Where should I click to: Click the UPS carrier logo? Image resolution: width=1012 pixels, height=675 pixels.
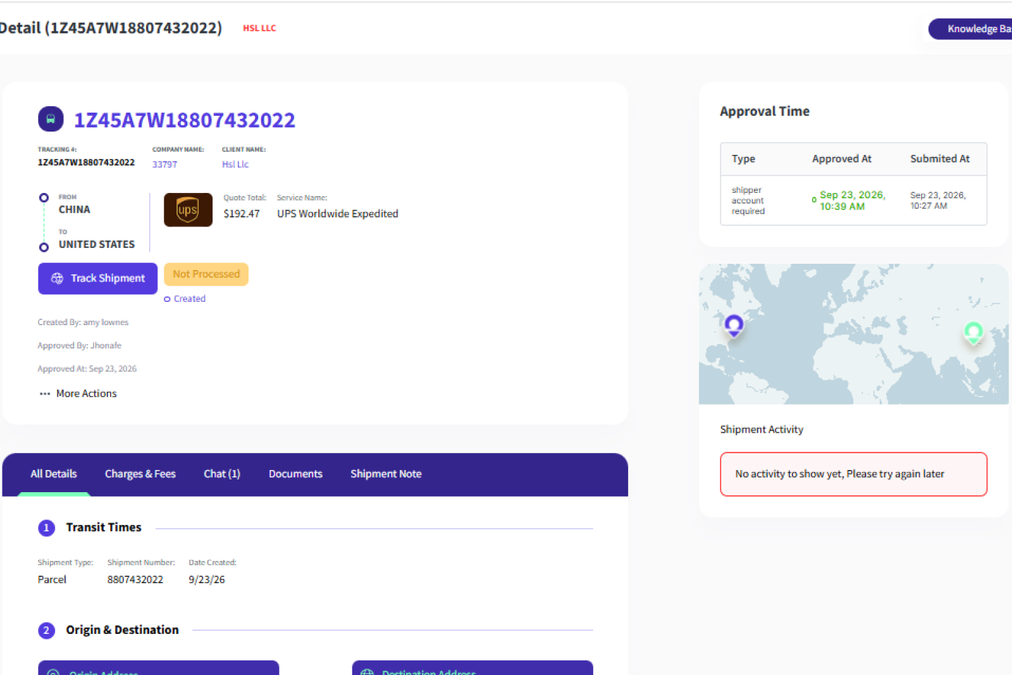coord(188,209)
